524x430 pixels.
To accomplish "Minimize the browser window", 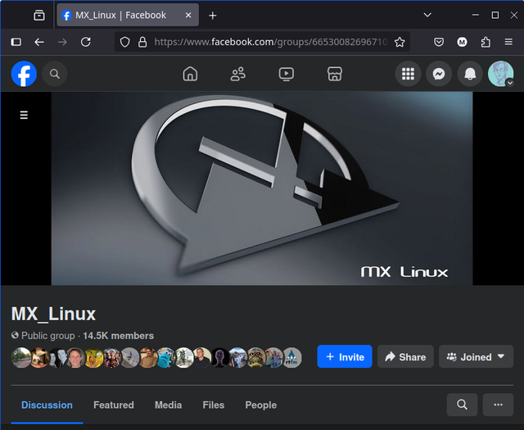I will 476,15.
